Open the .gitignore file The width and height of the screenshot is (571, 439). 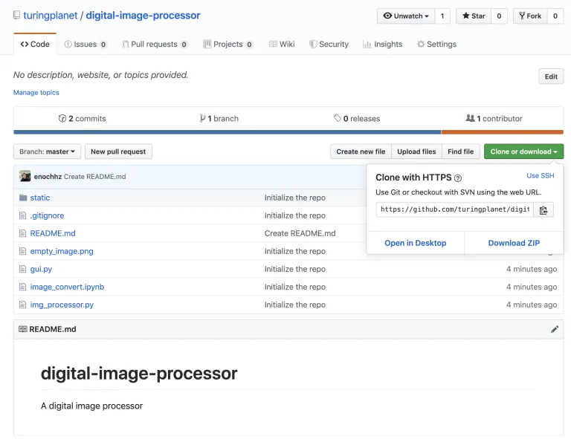(47, 215)
